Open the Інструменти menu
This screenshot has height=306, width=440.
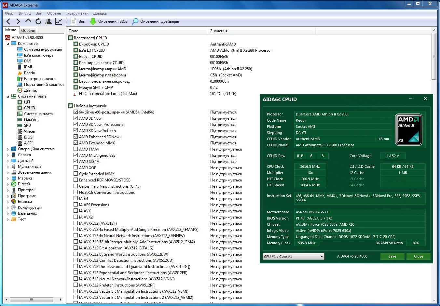pyautogui.click(x=77, y=13)
